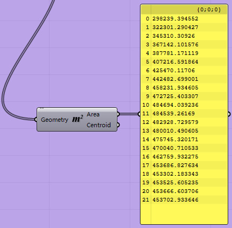The width and height of the screenshot is (232, 228).
Task: Click the Area output grip
Action: pos(118,114)
